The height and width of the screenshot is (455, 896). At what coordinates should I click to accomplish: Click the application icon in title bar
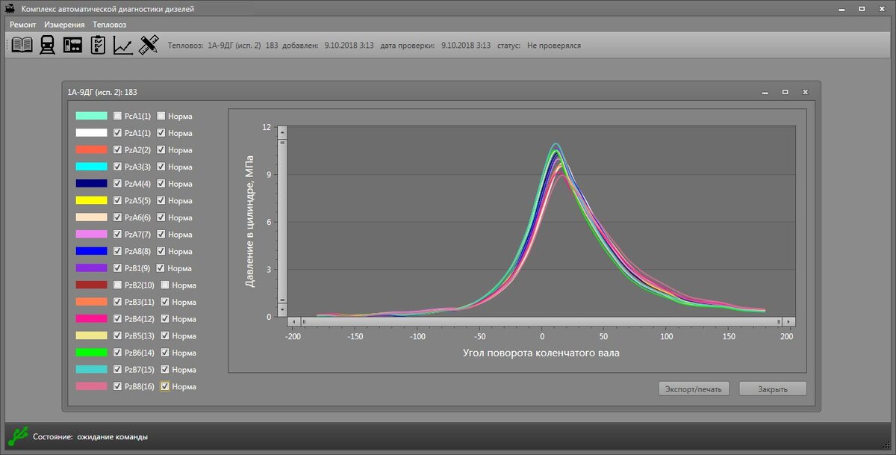pyautogui.click(x=11, y=7)
